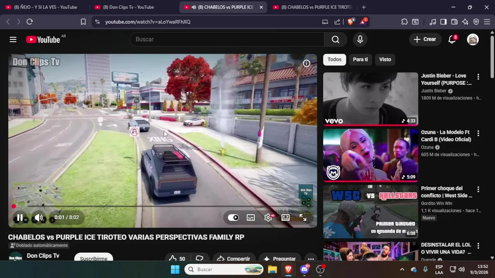Open Brave Shields lion icon
Image resolution: width=495 pixels, height=278 pixels.
[x=350, y=22]
